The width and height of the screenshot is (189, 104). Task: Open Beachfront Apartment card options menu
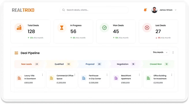click(139, 75)
